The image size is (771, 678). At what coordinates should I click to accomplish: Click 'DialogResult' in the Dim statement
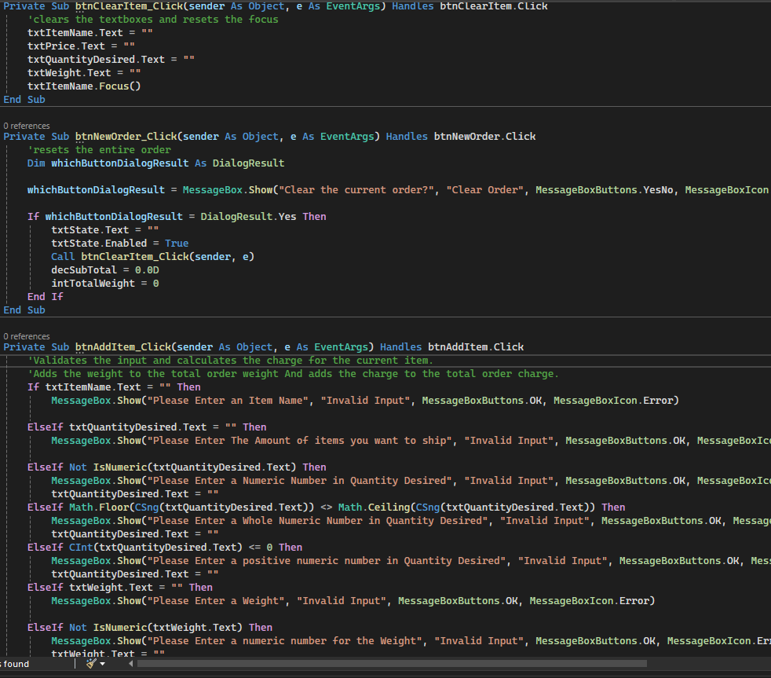(248, 163)
